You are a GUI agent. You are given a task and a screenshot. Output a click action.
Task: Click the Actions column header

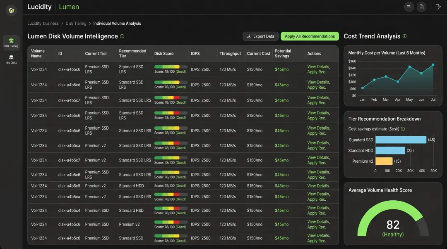click(314, 54)
